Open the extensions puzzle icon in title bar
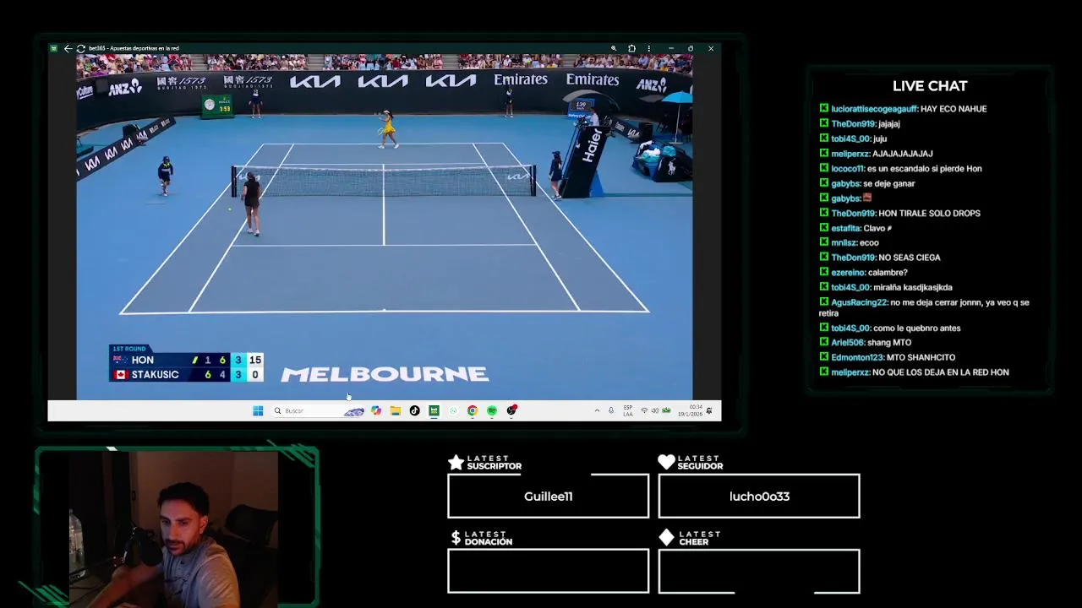The image size is (1082, 608). tap(631, 48)
